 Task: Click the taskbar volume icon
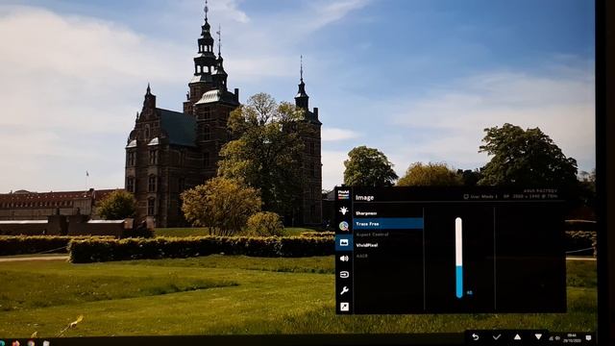[557, 338]
